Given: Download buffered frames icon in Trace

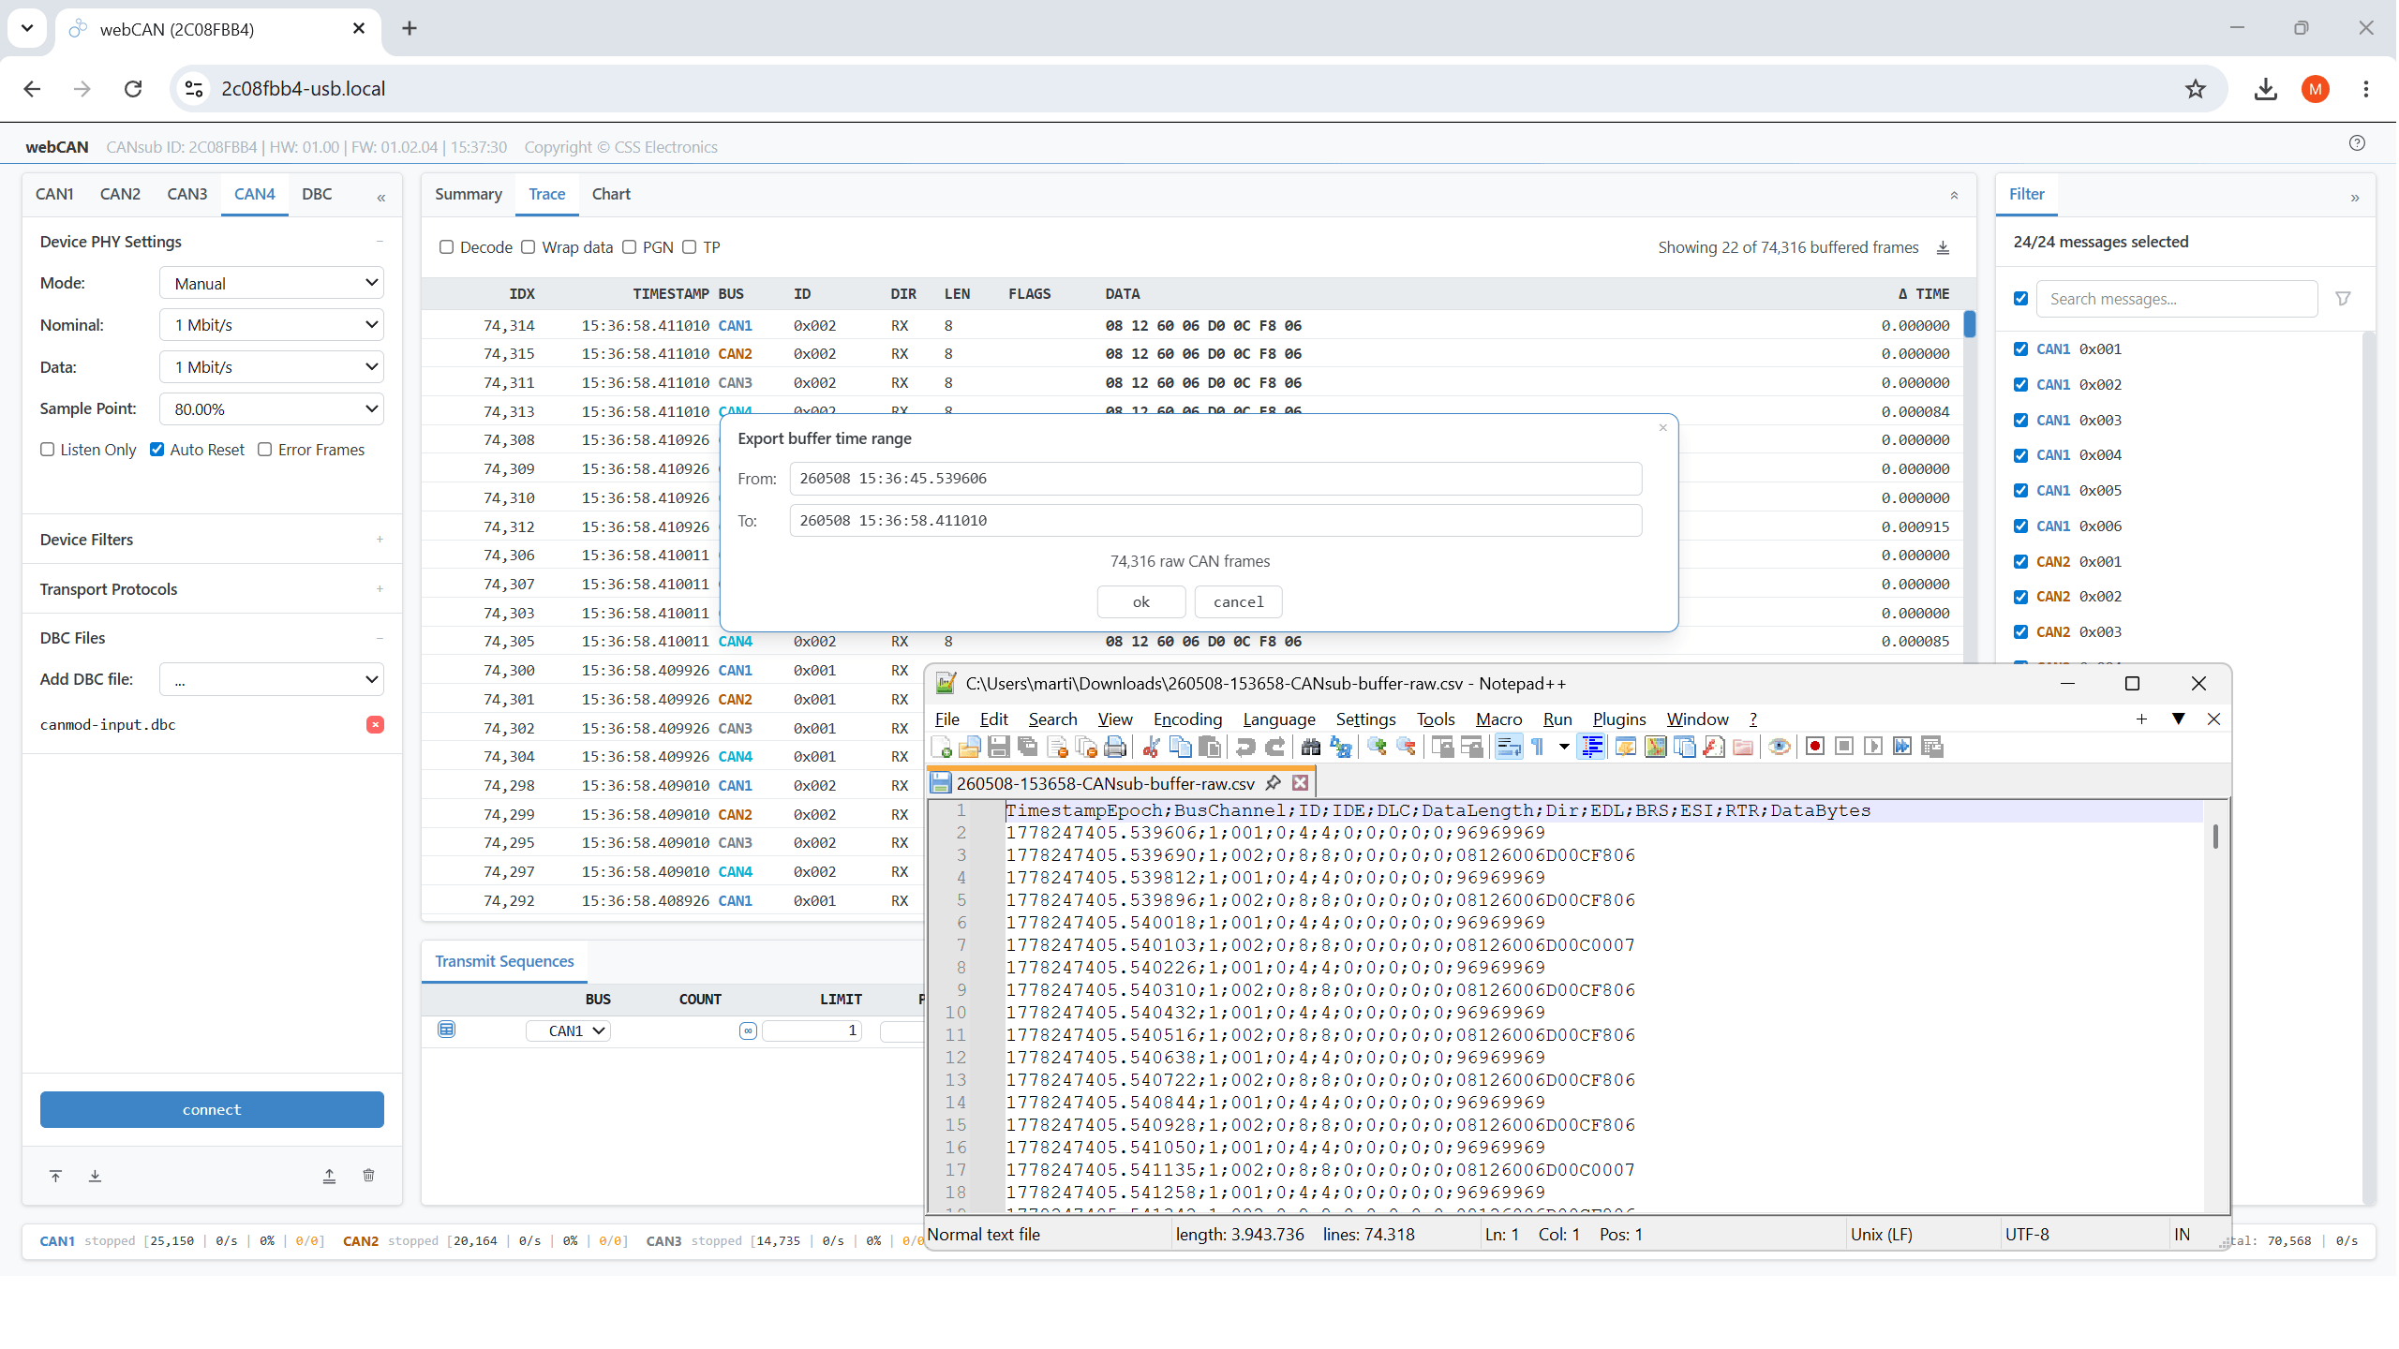Looking at the screenshot, I should [1944, 247].
